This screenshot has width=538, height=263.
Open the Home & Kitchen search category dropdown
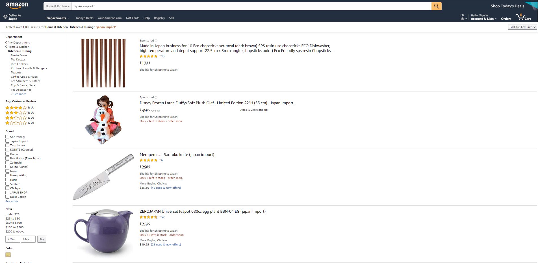[x=58, y=6]
